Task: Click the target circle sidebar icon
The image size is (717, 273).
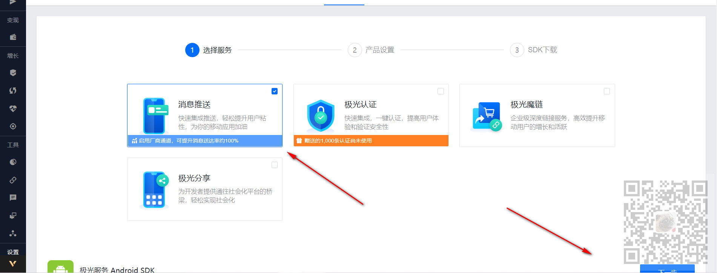Action: coord(13,126)
